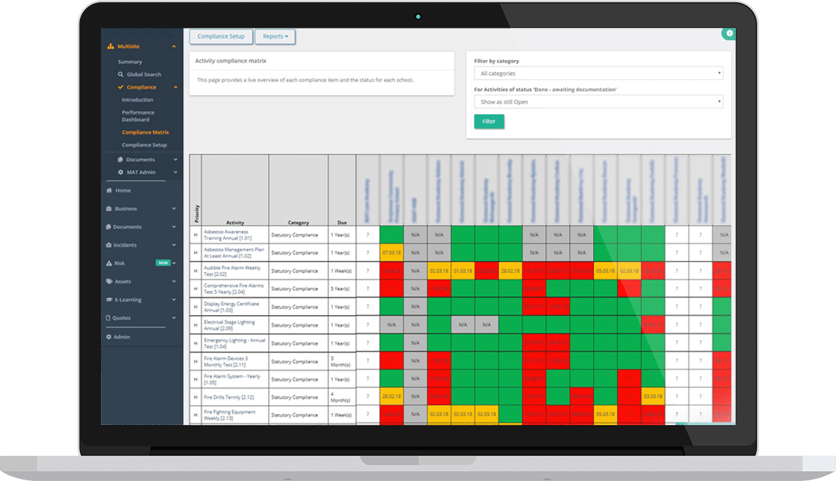Screen dimensions: 836x481
Task: Click the Global Search magnifier icon
Action: [121, 74]
